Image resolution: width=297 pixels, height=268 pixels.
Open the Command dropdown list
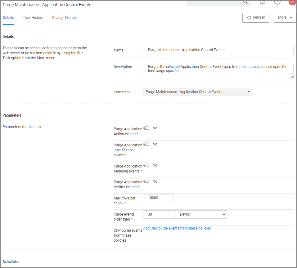tap(197, 92)
